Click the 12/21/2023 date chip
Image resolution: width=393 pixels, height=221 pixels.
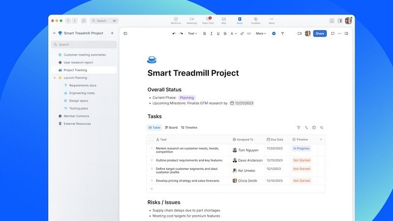(x=242, y=103)
